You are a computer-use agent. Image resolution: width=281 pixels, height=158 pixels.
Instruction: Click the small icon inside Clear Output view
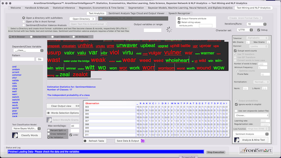[x=77, y=106]
